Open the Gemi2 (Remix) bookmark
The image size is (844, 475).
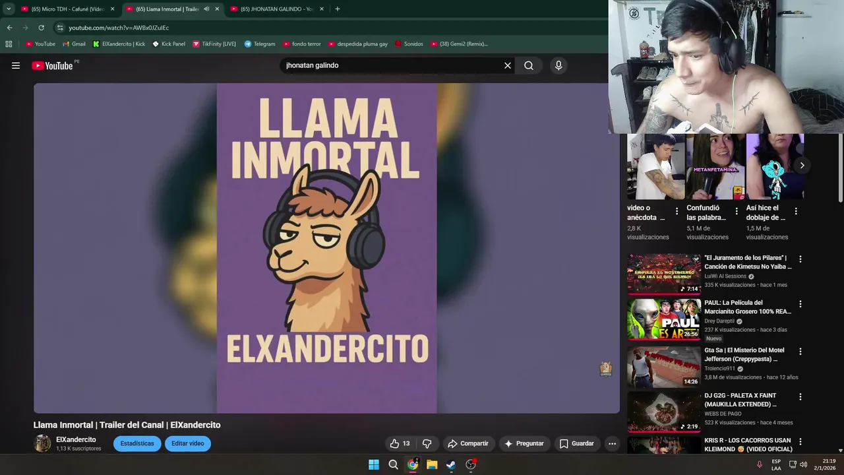[x=459, y=44]
